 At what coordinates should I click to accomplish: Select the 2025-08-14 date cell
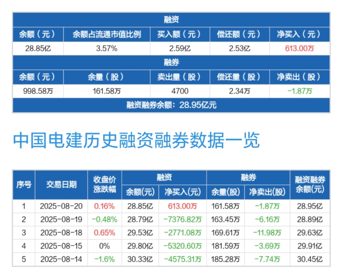(61, 260)
